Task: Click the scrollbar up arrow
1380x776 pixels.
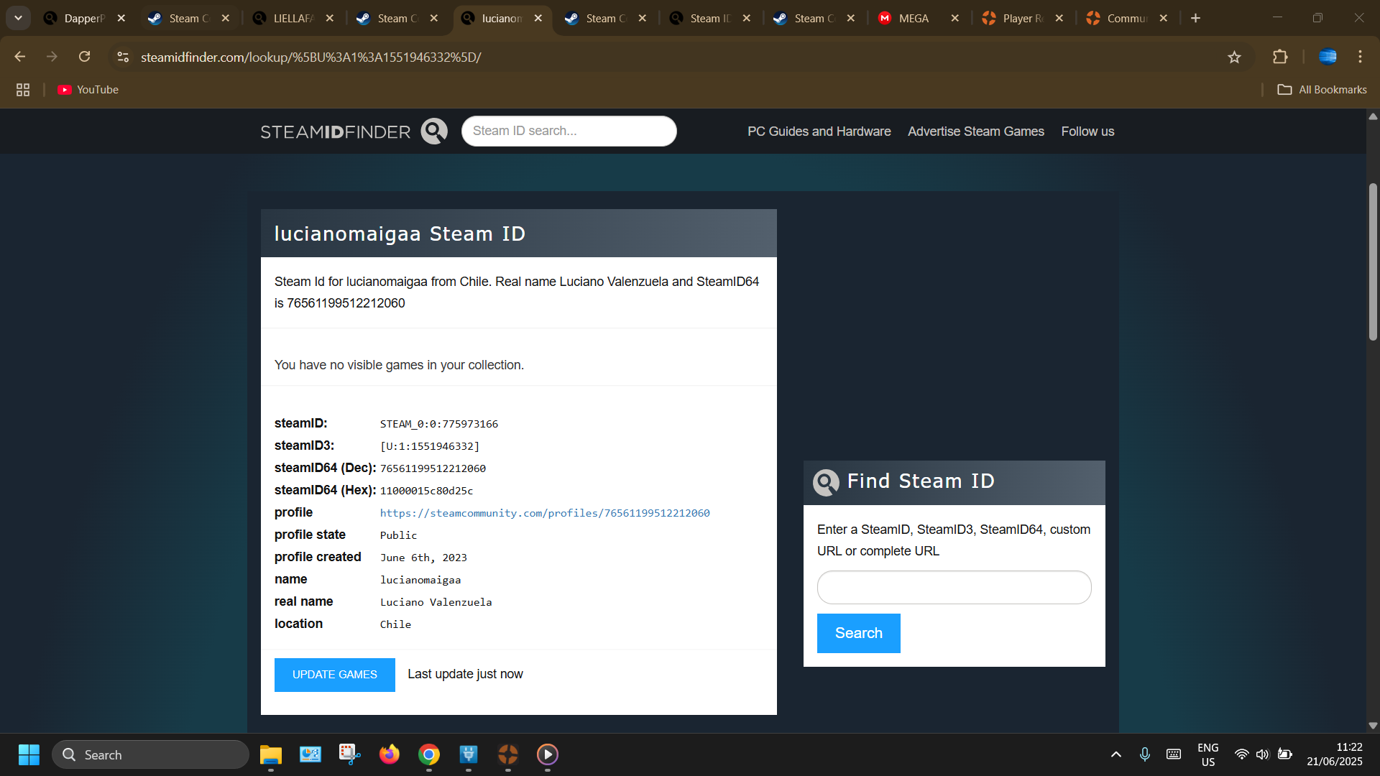Action: 1373,116
